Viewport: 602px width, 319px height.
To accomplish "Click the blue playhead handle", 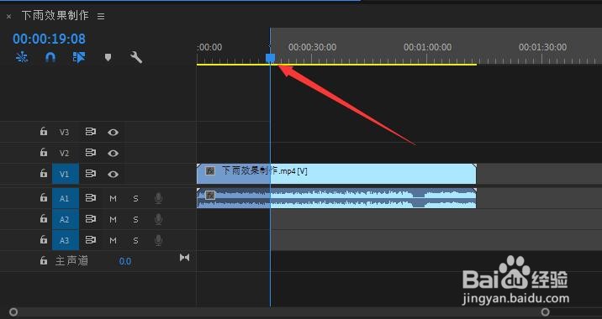I will pos(270,58).
